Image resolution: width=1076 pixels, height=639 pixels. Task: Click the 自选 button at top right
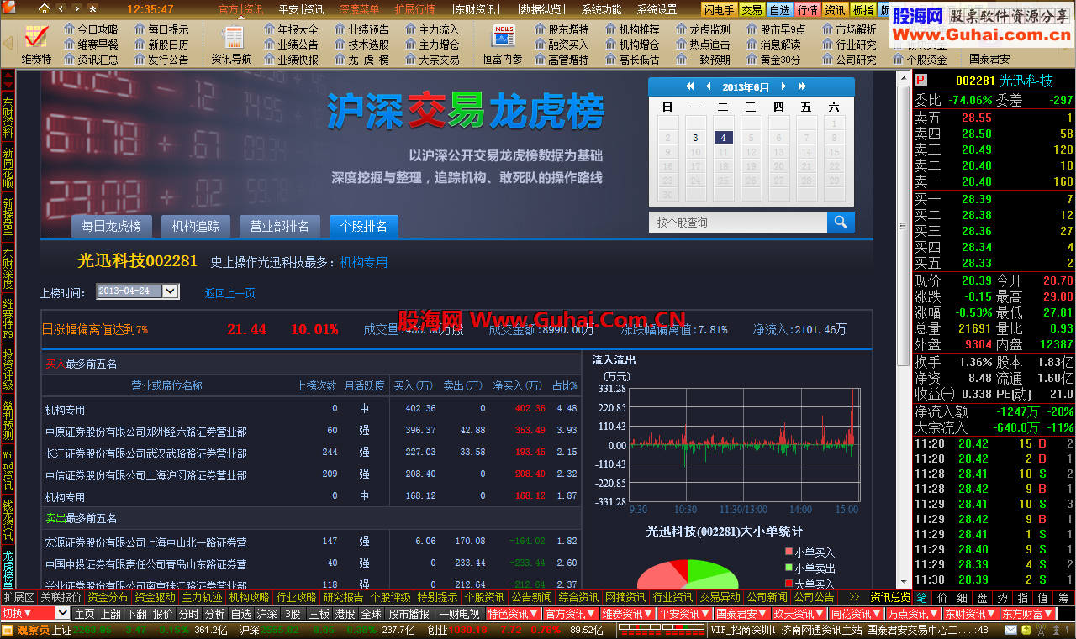coord(780,10)
